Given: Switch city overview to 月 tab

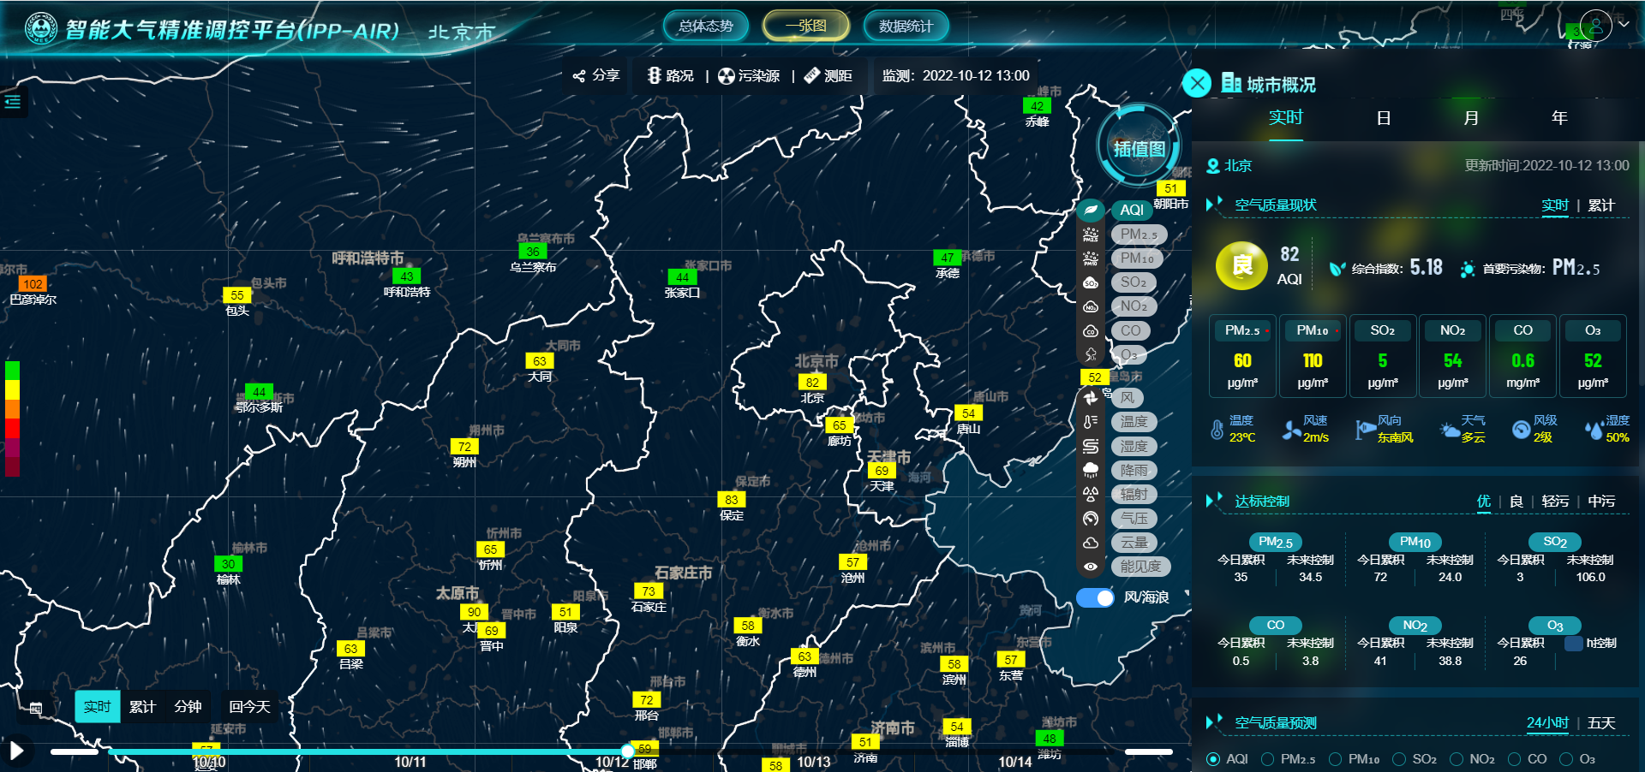Looking at the screenshot, I should [x=1471, y=118].
